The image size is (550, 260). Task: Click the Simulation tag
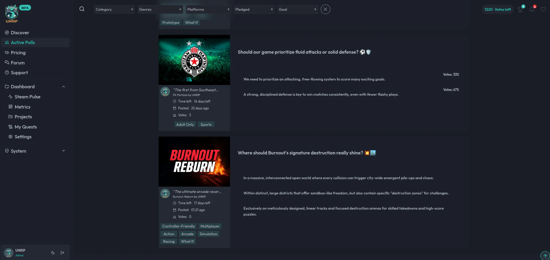coord(208,234)
